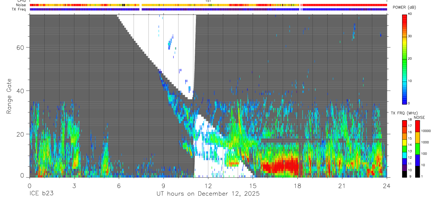Click the "11" TX FRQ legend label
The height and width of the screenshot is (201, 435).
[410, 163]
